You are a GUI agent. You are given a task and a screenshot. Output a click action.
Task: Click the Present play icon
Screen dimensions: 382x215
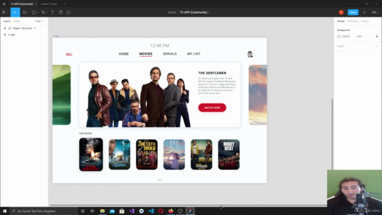click(365, 13)
